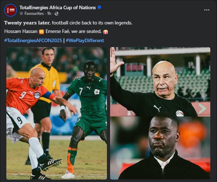Click the Favourites star icon
Viewport: 217px width, 182px height.
21,13
